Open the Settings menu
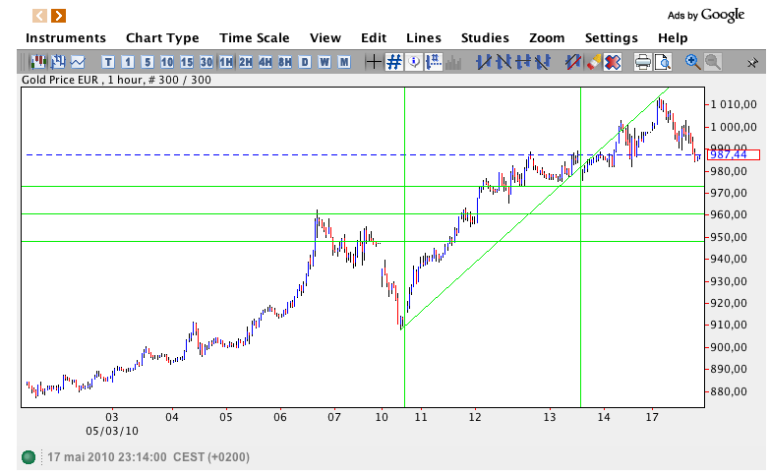Image resolution: width=769 pixels, height=476 pixels. pos(611,38)
